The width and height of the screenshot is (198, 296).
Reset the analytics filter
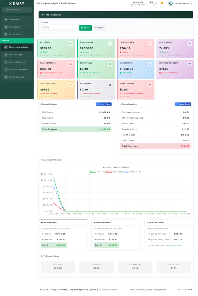pyautogui.click(x=99, y=28)
